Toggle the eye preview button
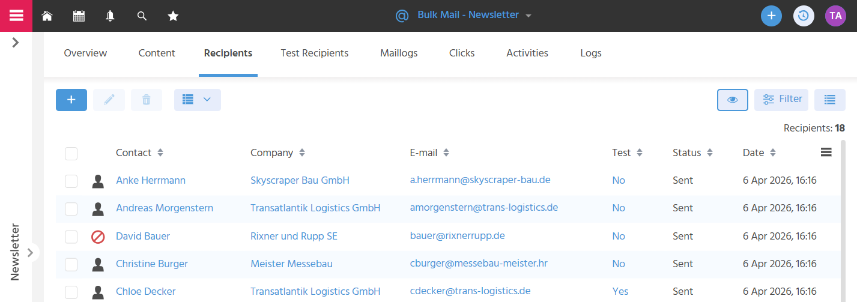857x302 pixels. pos(732,100)
